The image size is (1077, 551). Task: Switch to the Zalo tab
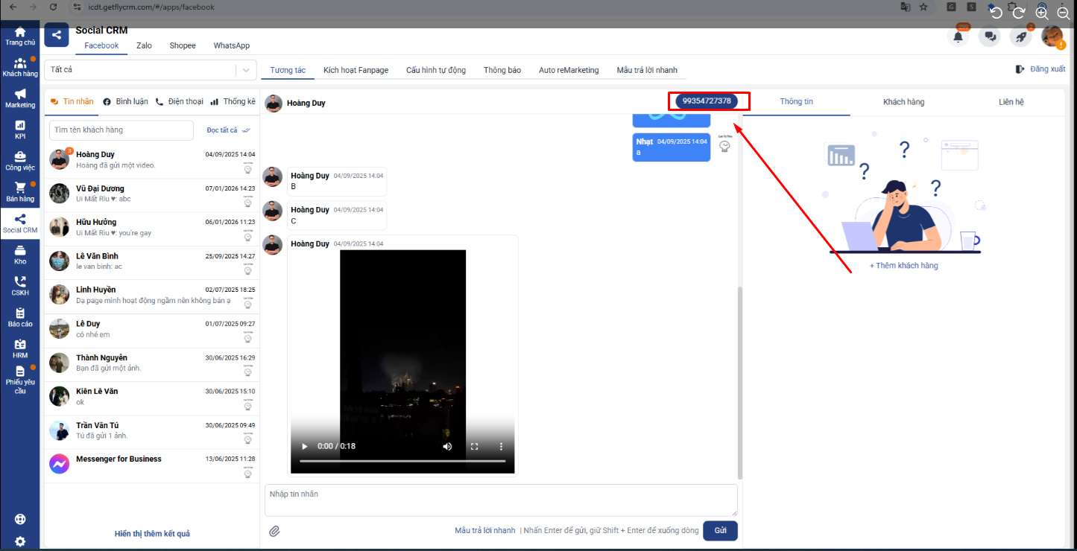pyautogui.click(x=144, y=45)
